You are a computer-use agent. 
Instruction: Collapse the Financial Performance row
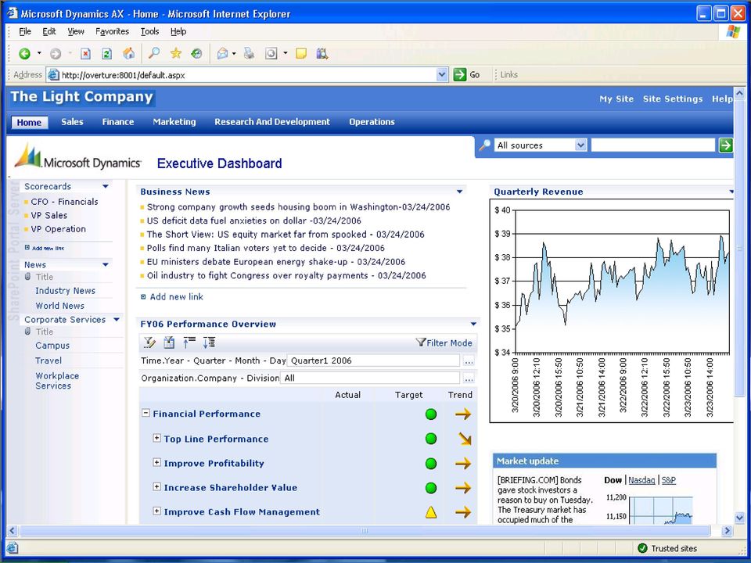146,413
